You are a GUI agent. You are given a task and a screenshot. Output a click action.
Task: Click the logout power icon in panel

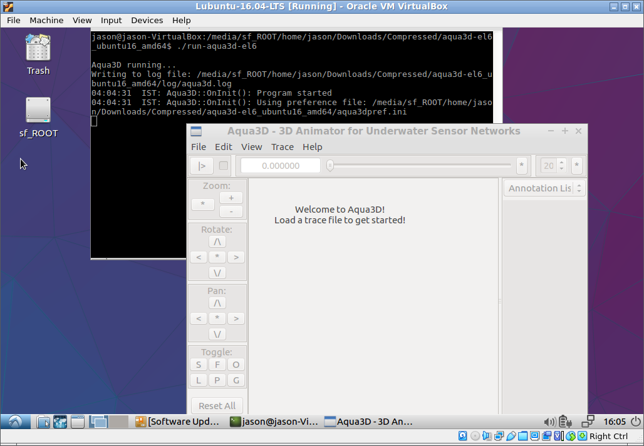coord(635,422)
